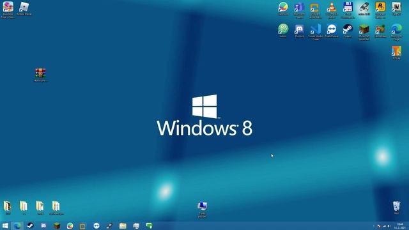Open the Recycle Bin on the desktop
The width and height of the screenshot is (409, 230).
tap(396, 208)
